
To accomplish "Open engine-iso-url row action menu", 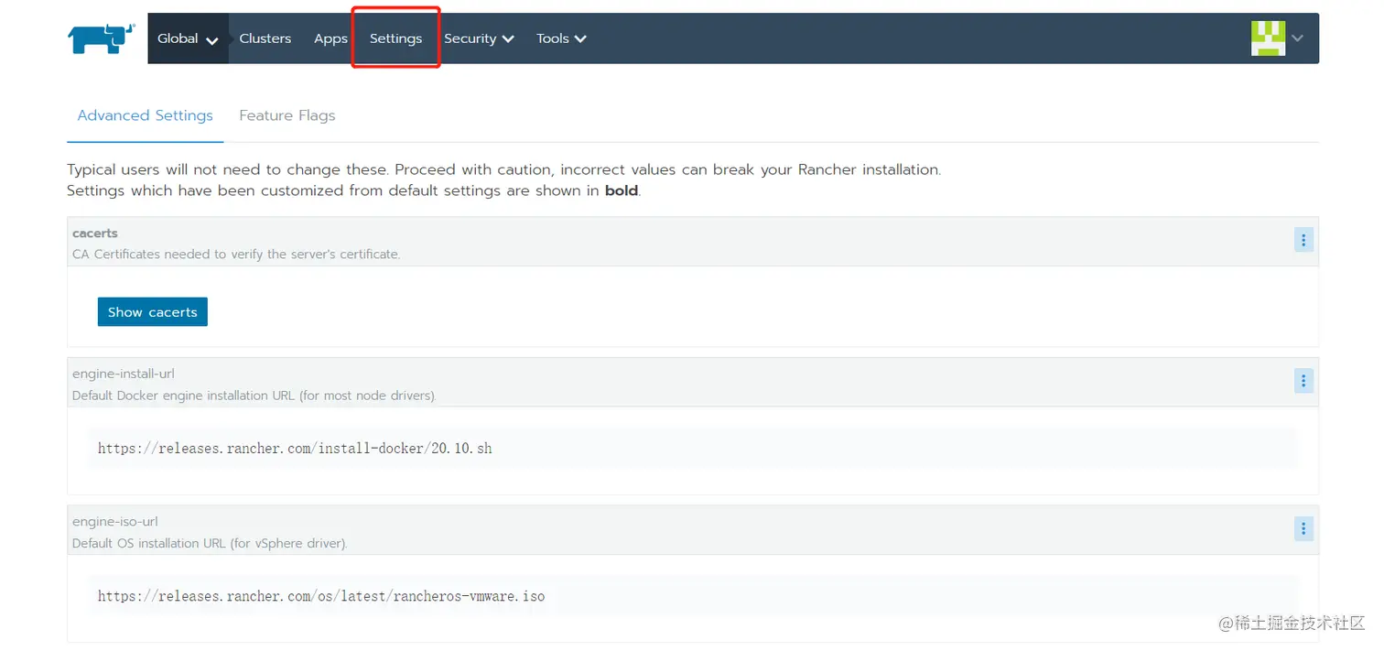I will [1303, 528].
